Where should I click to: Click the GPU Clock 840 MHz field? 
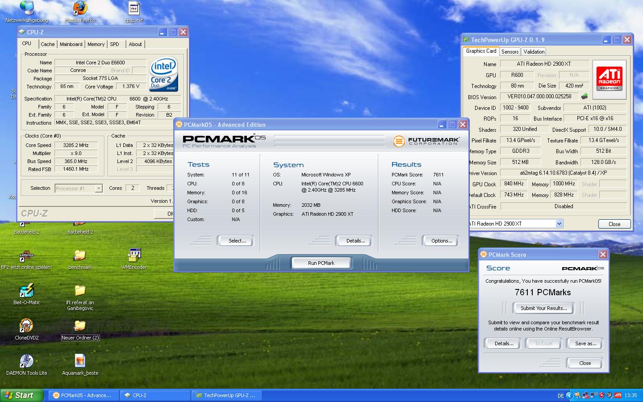click(x=514, y=184)
